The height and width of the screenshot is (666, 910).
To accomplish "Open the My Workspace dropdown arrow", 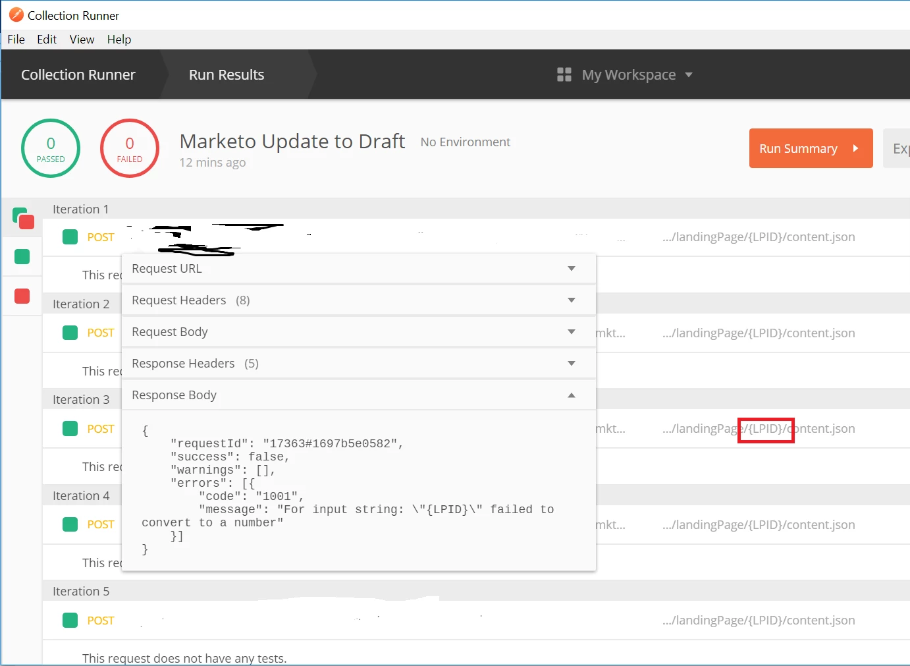I will coord(689,75).
